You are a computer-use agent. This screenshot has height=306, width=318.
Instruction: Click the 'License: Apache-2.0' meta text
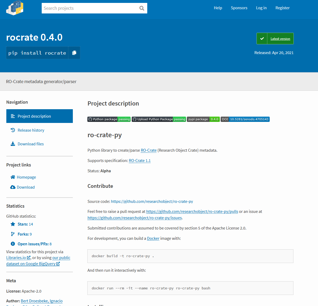(x=24, y=291)
